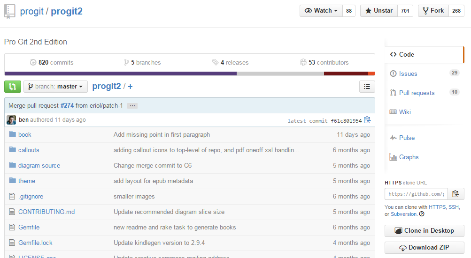The image size is (471, 258).
Task: Open the Graphs tab
Action: click(x=424, y=157)
